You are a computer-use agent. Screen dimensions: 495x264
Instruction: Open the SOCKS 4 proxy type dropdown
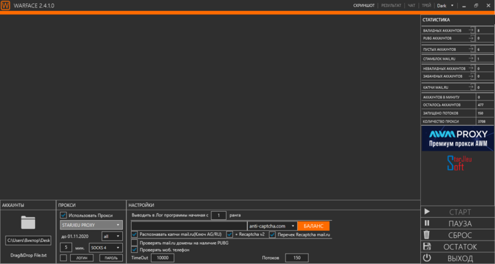106,247
